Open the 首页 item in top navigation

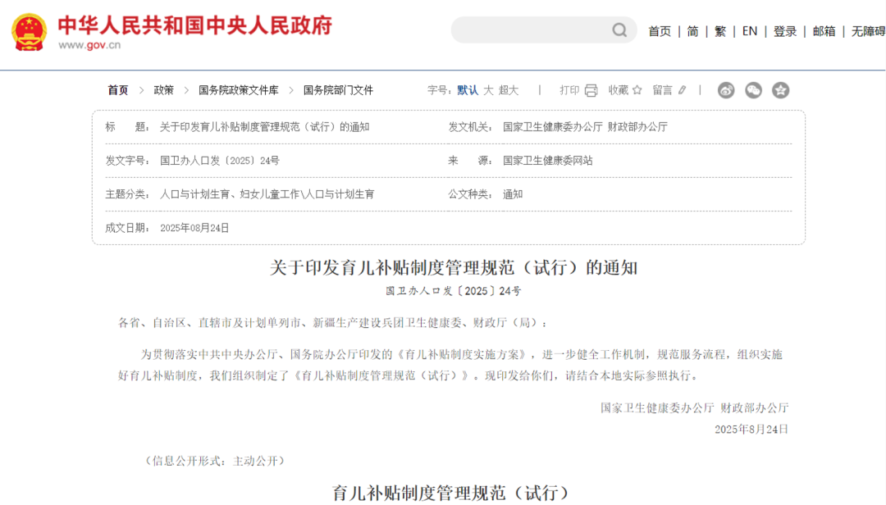(660, 31)
